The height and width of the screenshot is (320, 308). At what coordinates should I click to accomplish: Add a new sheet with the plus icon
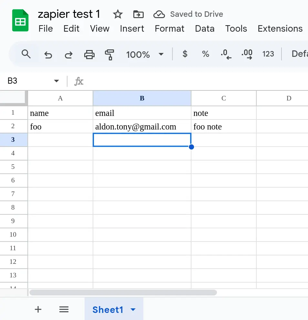38,309
